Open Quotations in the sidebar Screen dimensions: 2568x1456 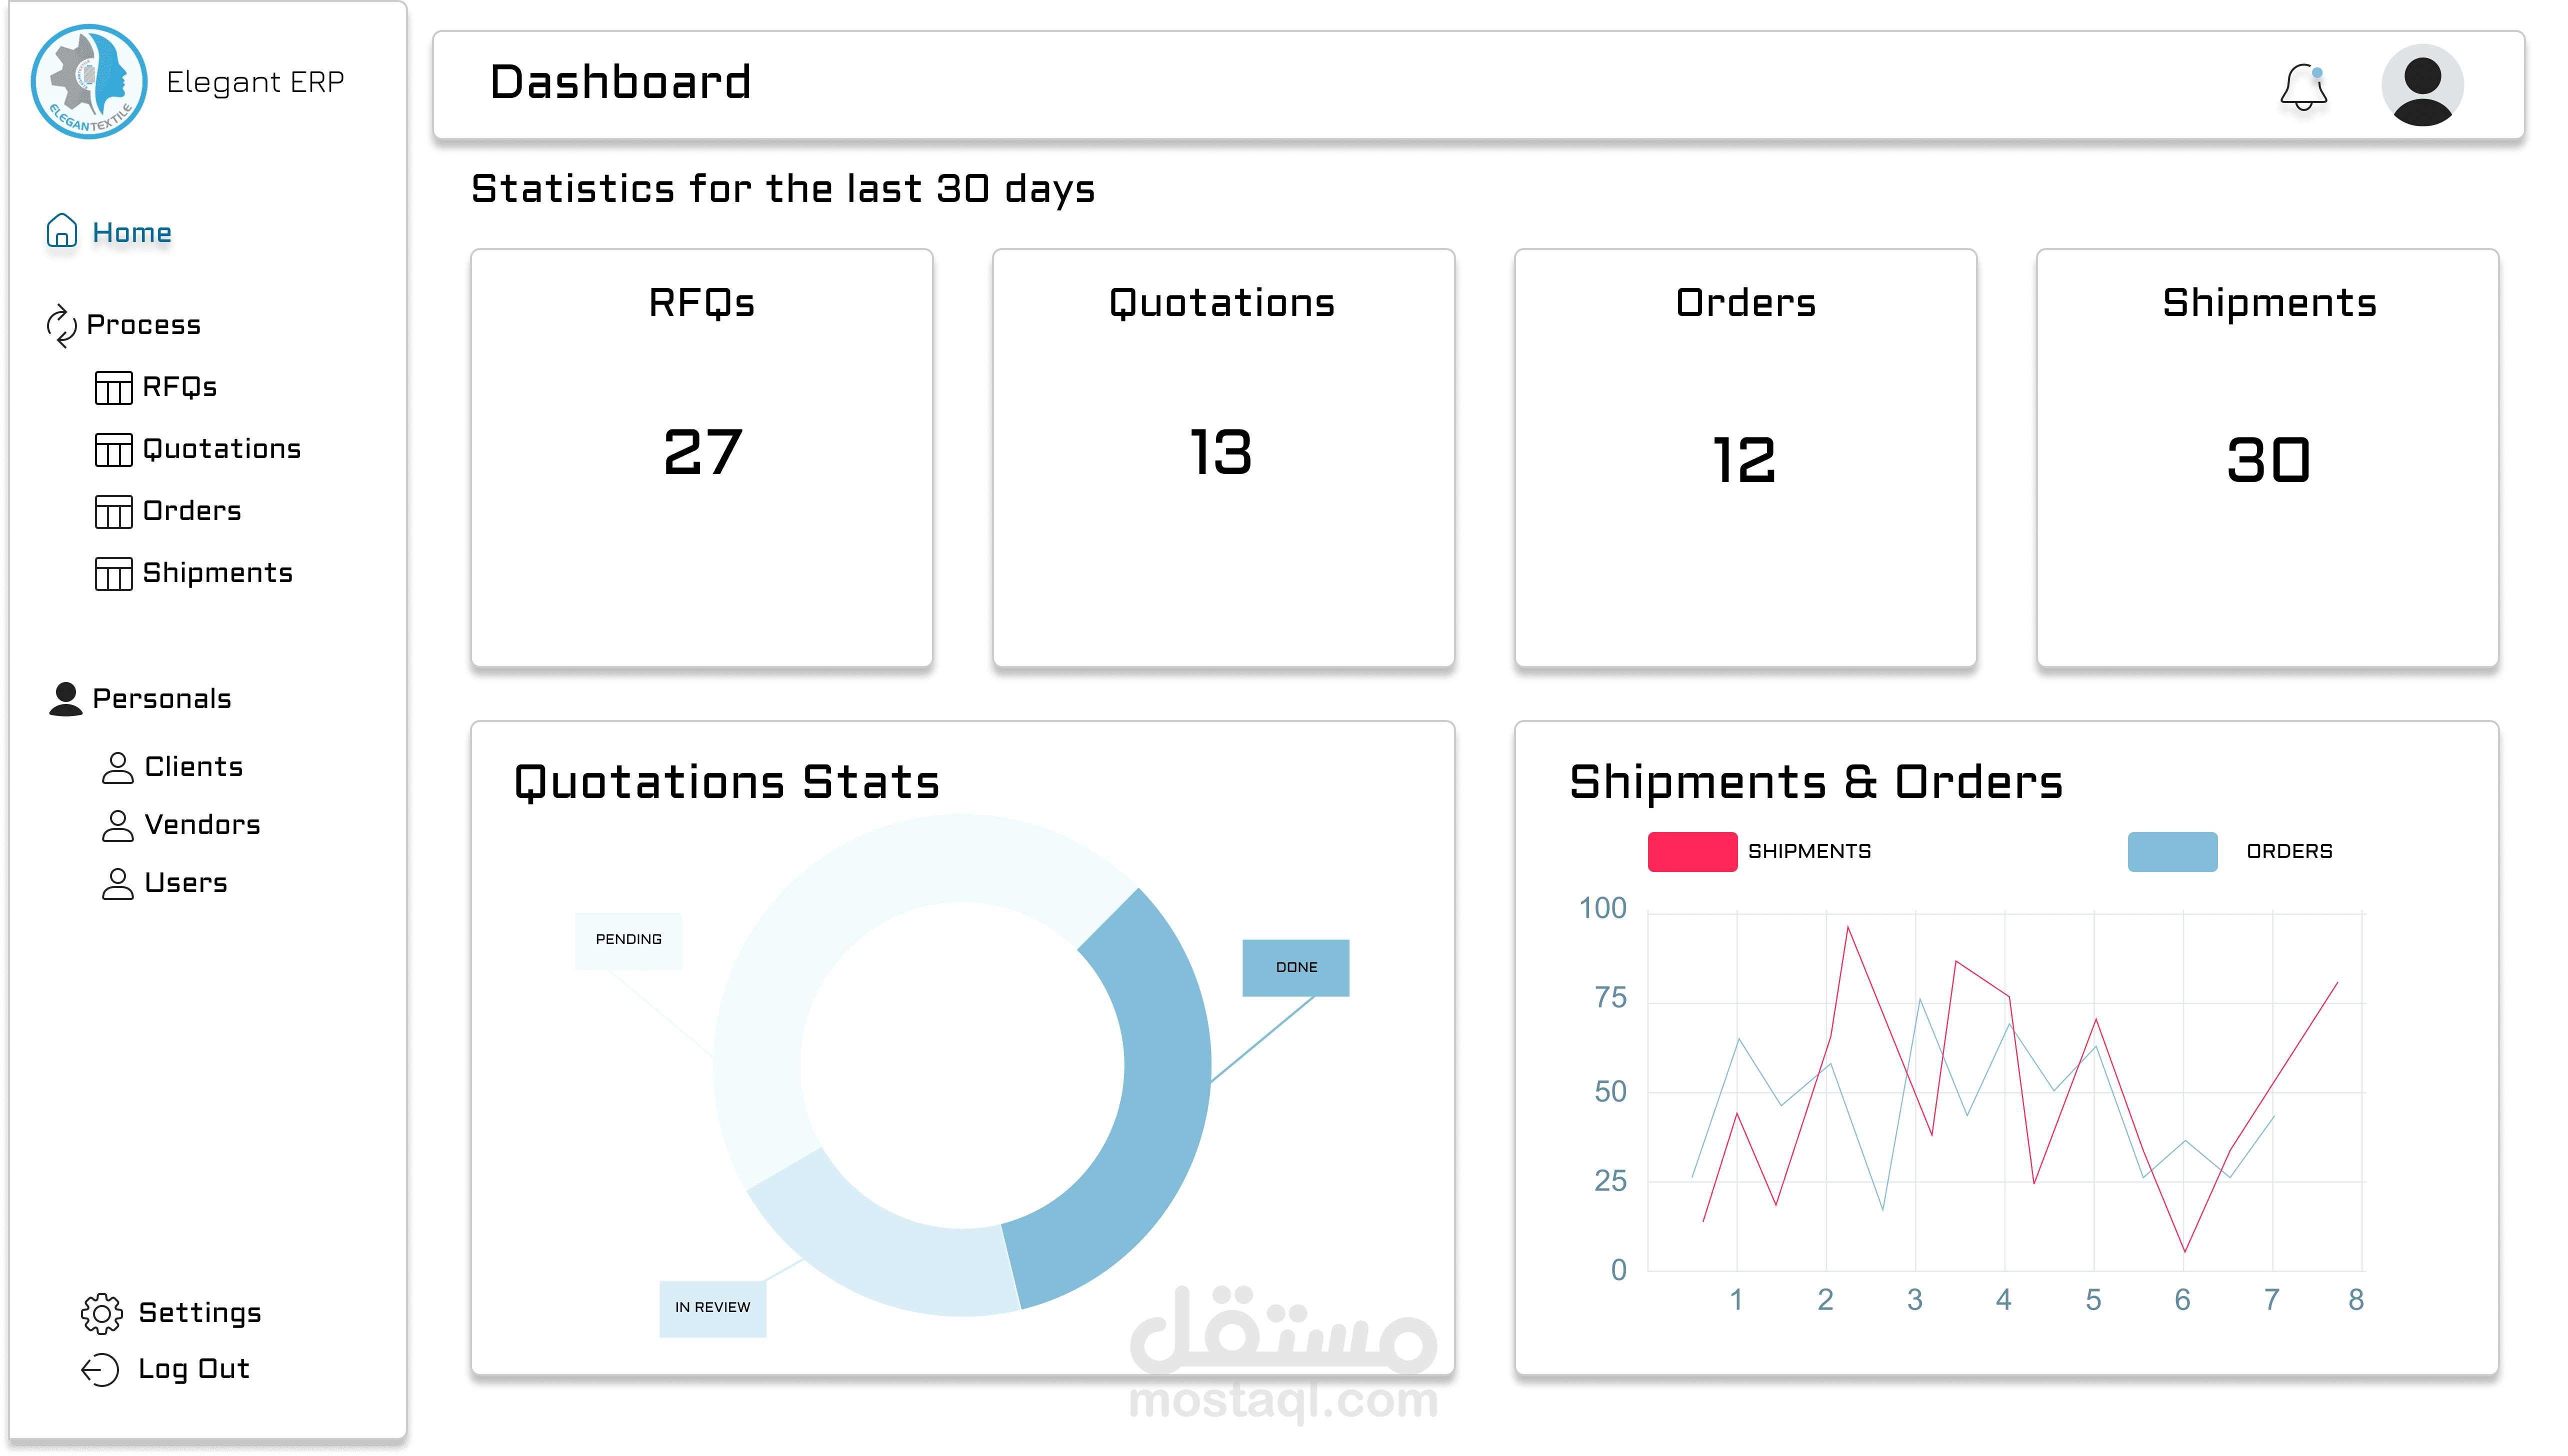pos(221,449)
